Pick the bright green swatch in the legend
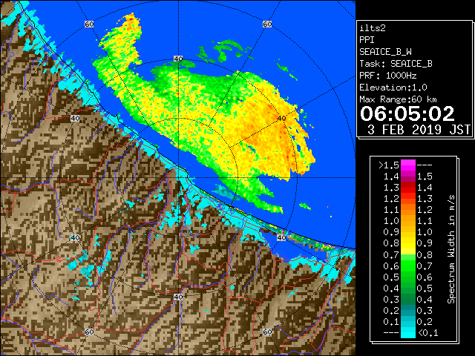The image size is (475, 356). coord(408,266)
